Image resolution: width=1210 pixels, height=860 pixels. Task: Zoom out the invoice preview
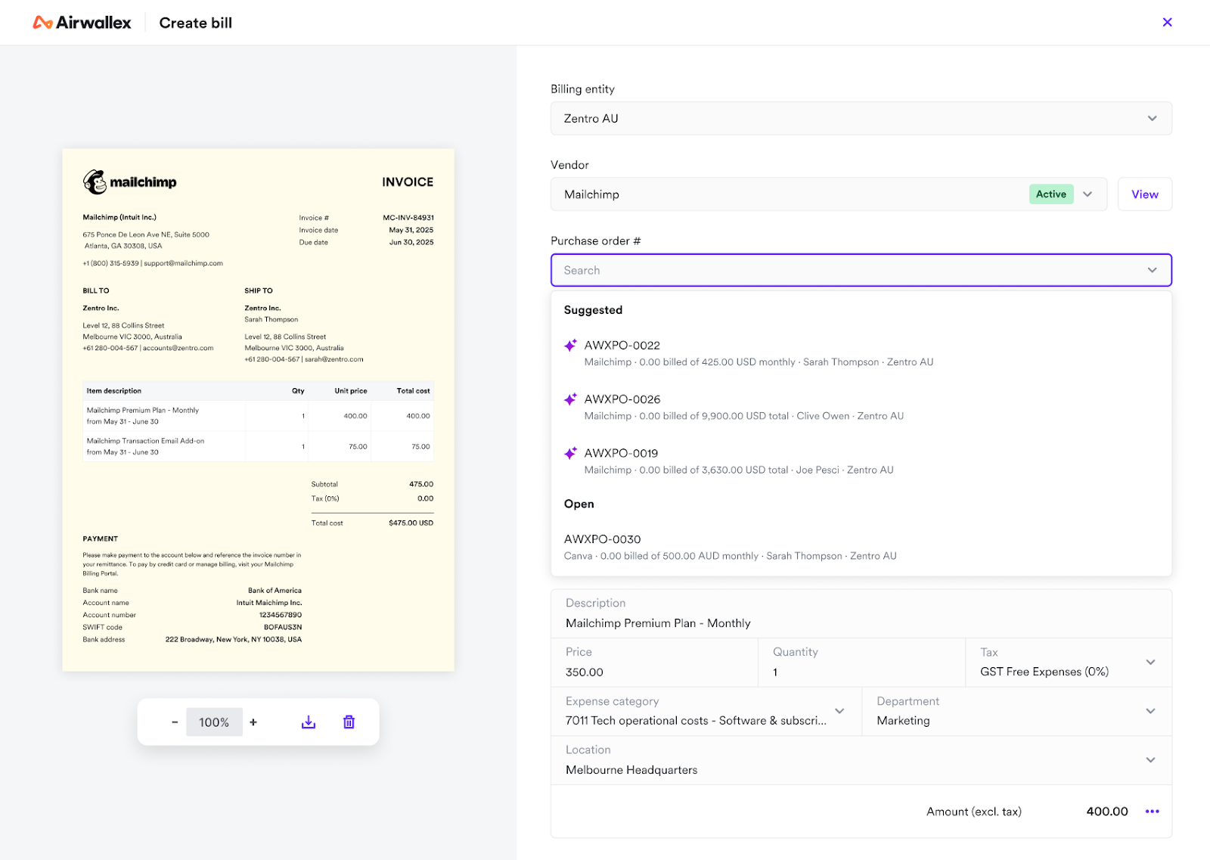175,722
